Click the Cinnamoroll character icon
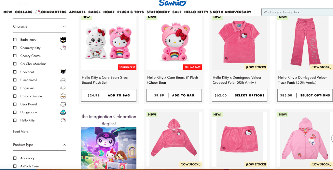 coord(63,80)
